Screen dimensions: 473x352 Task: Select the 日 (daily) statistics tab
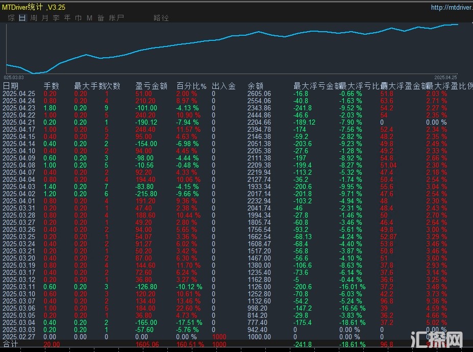(22, 18)
